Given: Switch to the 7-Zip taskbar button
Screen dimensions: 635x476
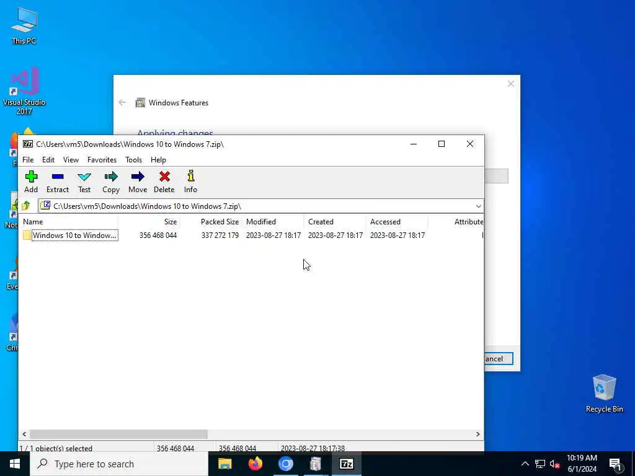Looking at the screenshot, I should pyautogui.click(x=346, y=464).
